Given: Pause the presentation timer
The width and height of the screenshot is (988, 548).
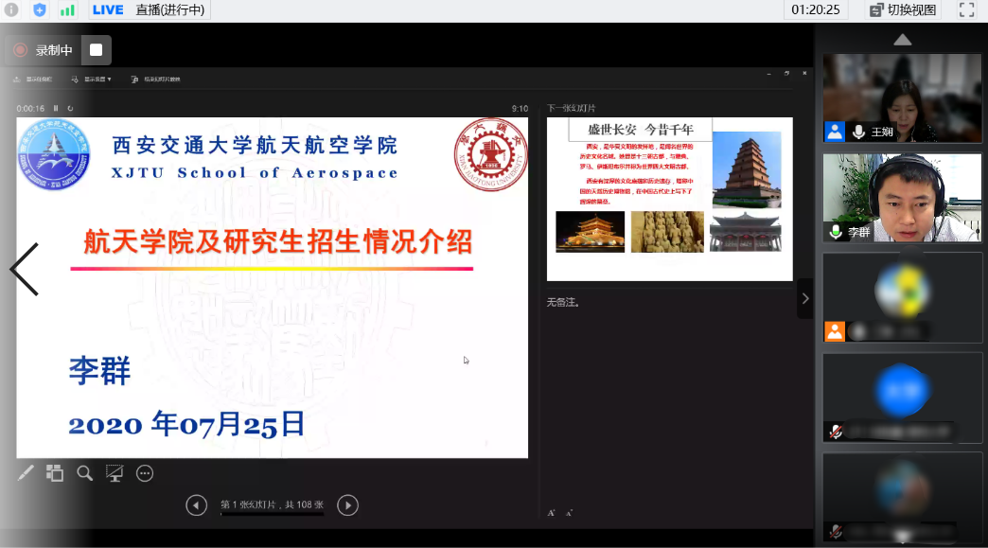Looking at the screenshot, I should pyautogui.click(x=56, y=109).
